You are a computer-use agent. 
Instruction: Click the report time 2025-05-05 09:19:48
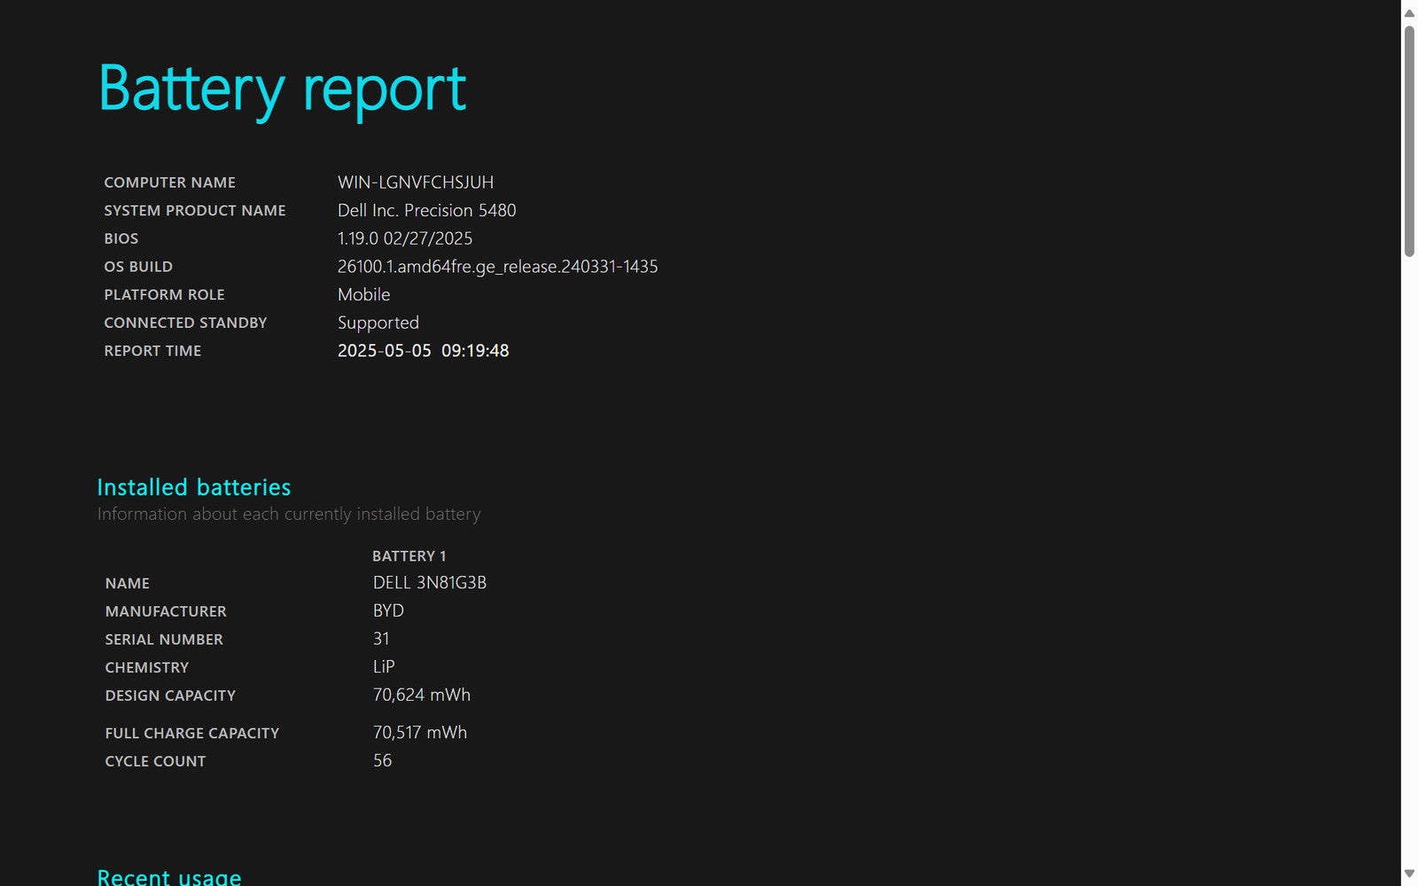[x=423, y=351]
